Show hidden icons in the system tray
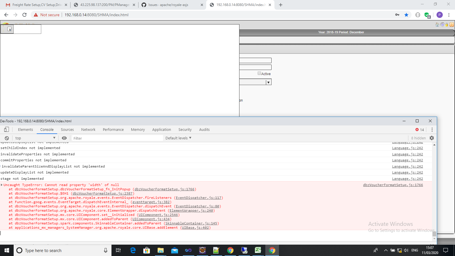This screenshot has width=455, height=256. click(x=386, y=250)
